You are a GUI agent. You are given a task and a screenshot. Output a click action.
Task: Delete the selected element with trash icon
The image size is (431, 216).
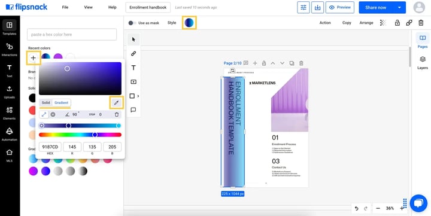[421, 23]
